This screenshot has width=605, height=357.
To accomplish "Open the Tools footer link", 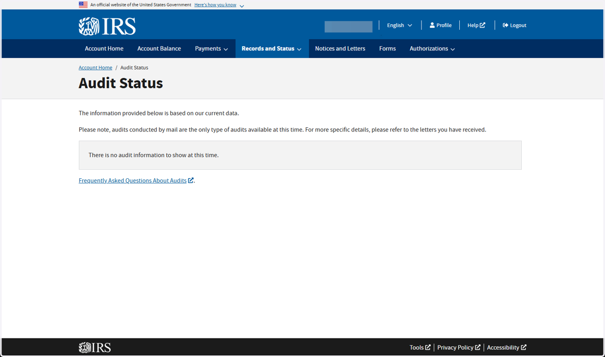I will point(420,347).
